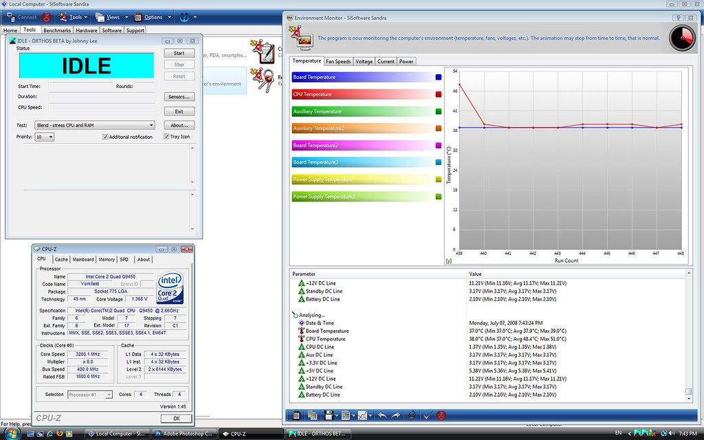Click the line graph icon in bottom toolbar
Viewport: 704px width, 440px height.
point(362,415)
